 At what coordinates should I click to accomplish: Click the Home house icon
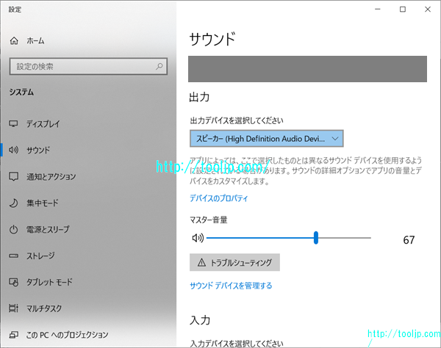[x=14, y=41]
